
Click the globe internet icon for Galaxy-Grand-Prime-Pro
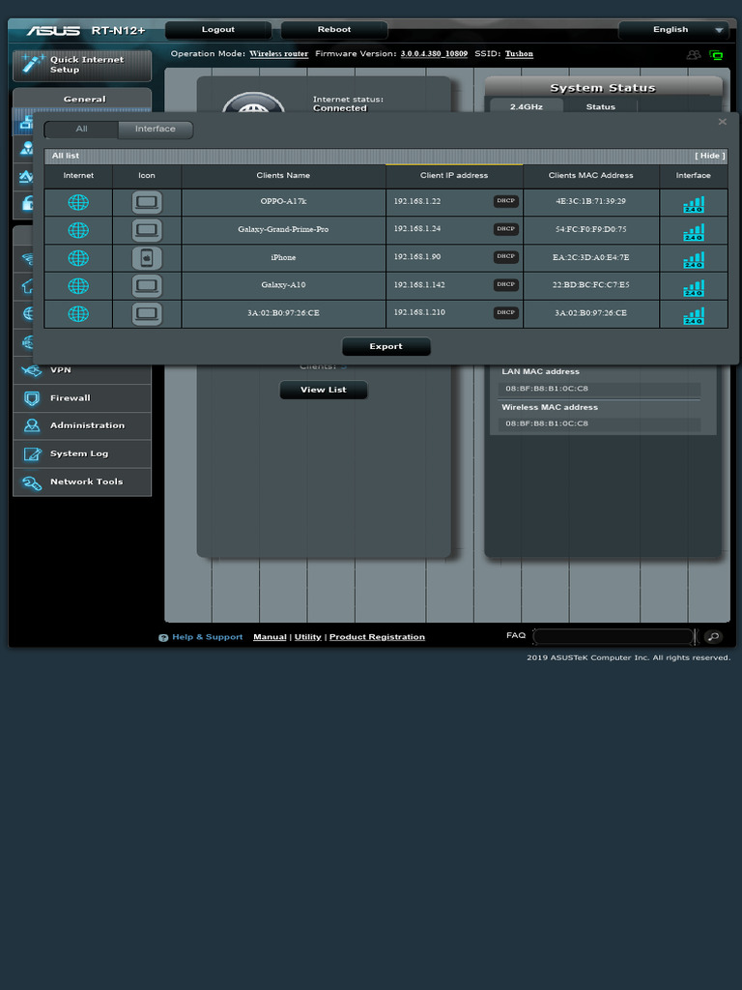point(78,230)
